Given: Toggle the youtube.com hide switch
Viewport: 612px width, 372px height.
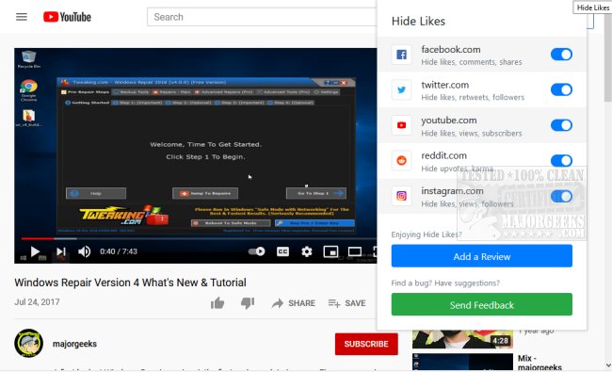Looking at the screenshot, I should [561, 125].
